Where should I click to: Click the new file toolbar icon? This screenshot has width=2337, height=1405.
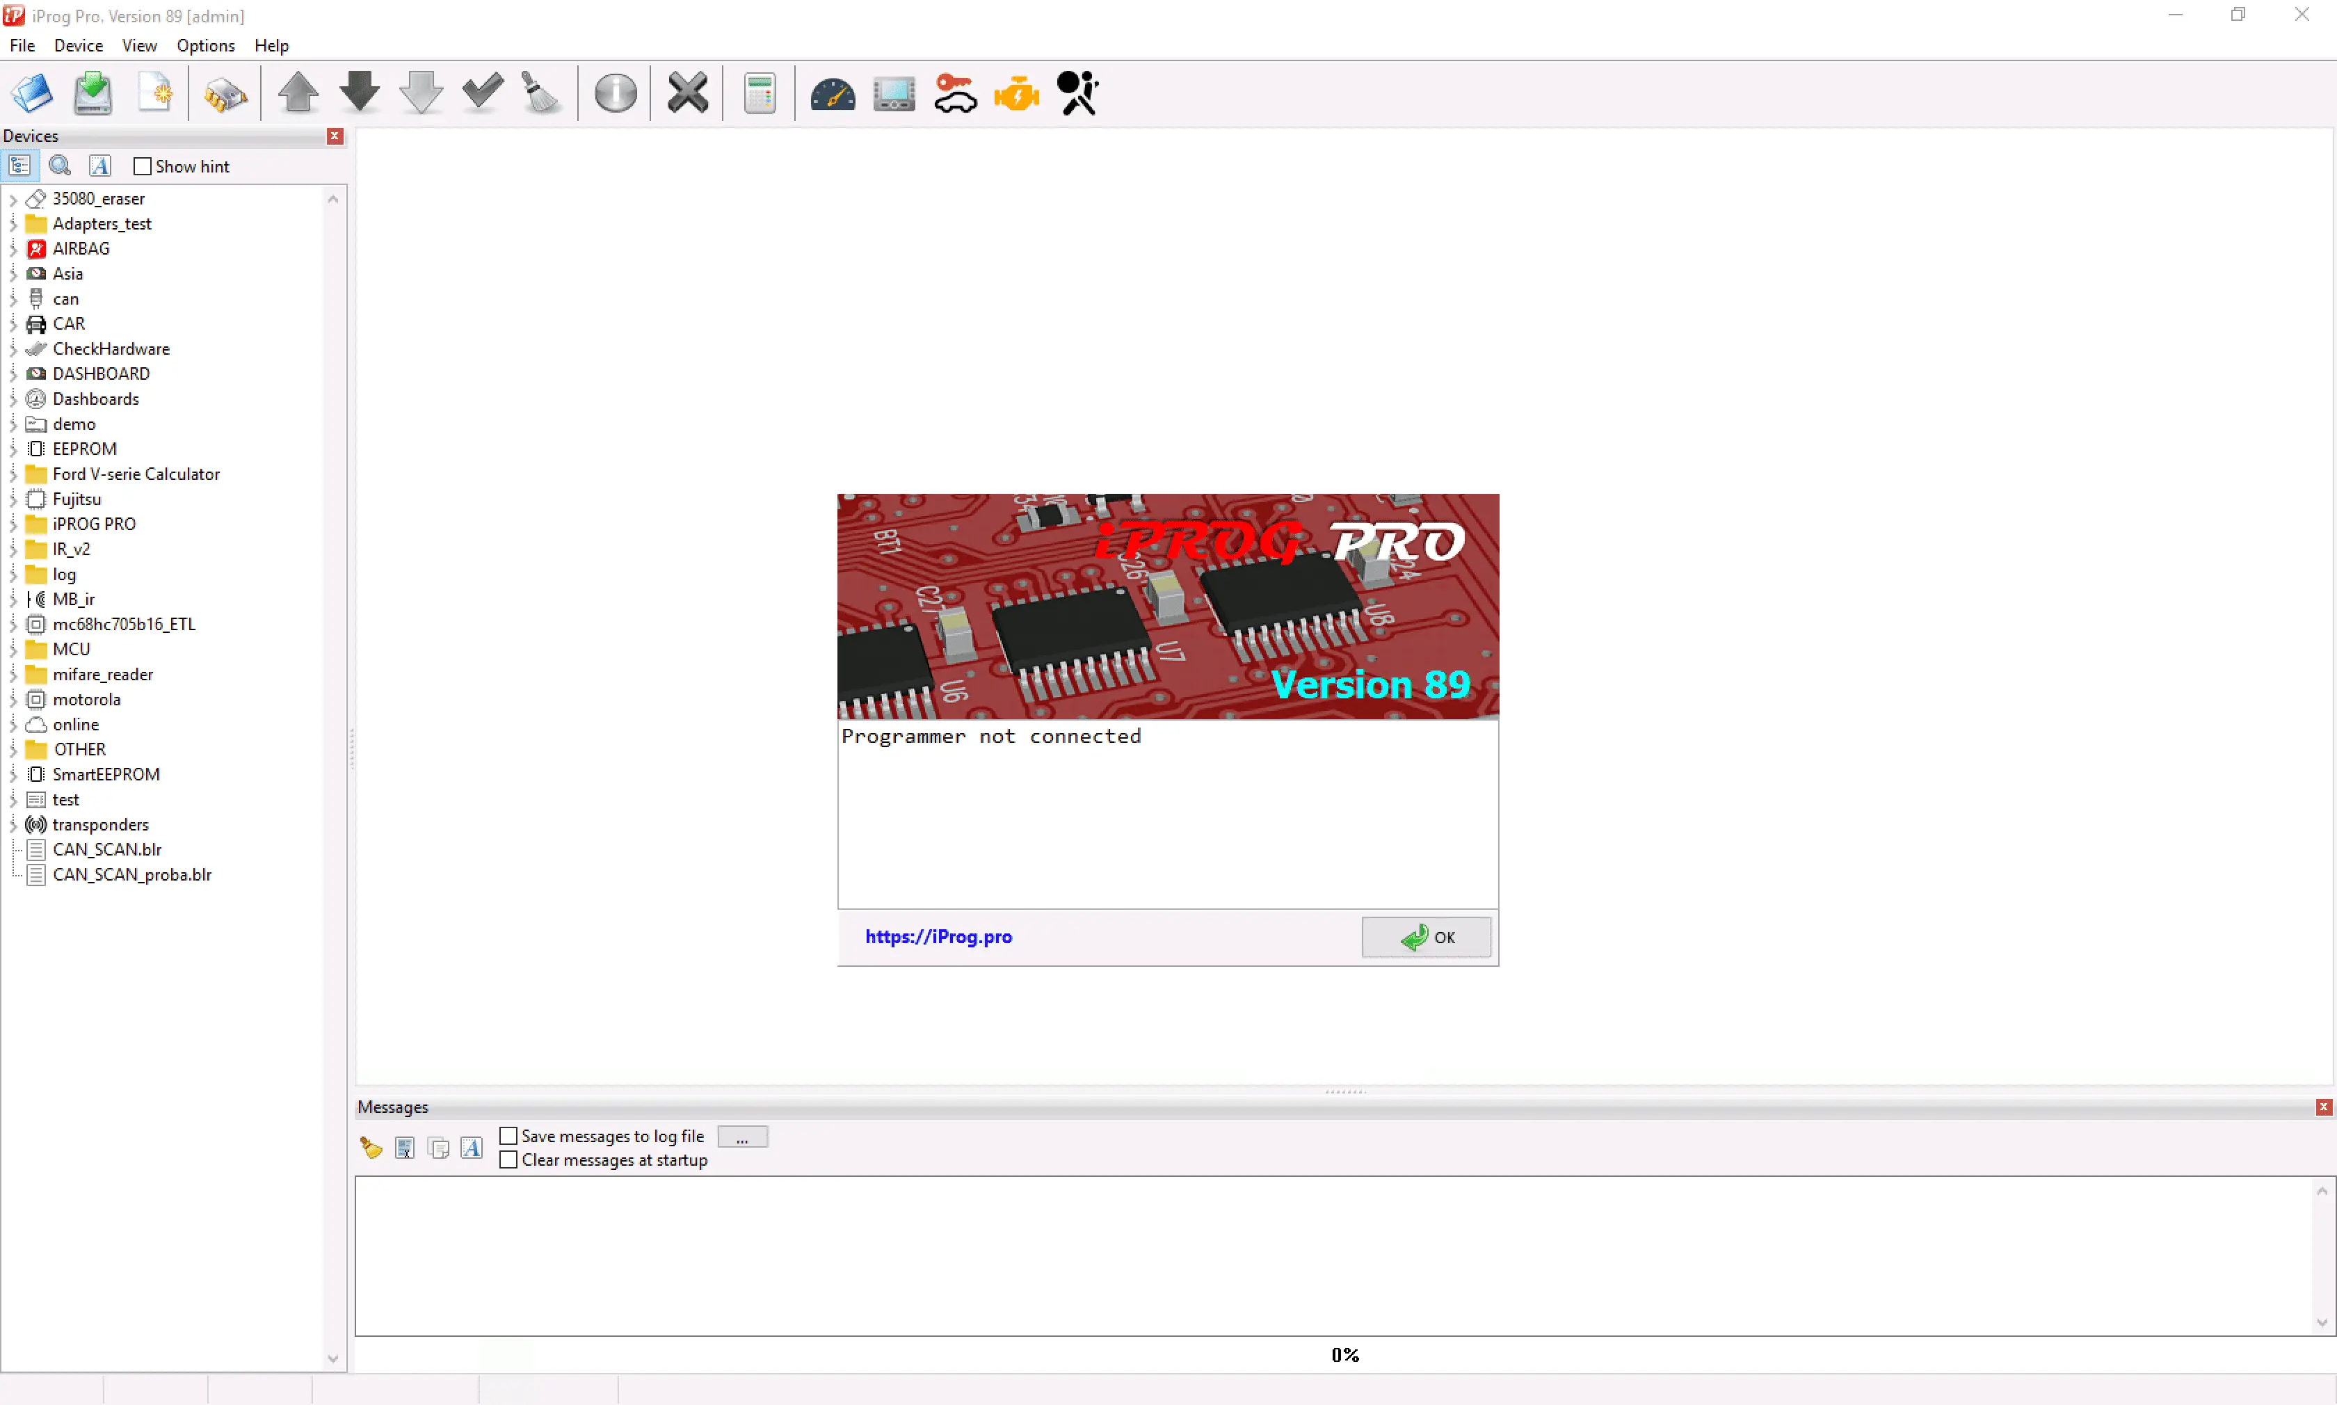155,93
